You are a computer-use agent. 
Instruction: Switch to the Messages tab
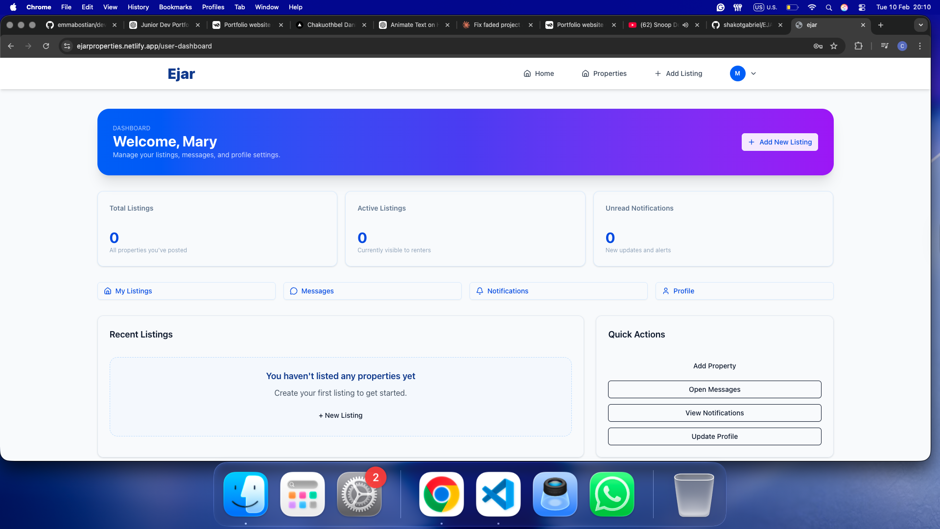point(372,291)
